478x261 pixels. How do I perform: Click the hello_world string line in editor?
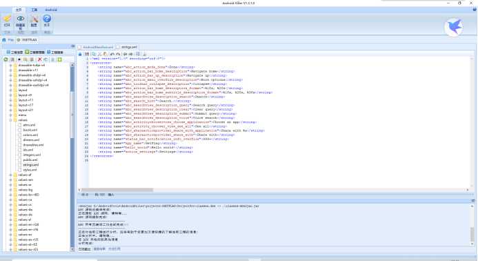[145, 148]
